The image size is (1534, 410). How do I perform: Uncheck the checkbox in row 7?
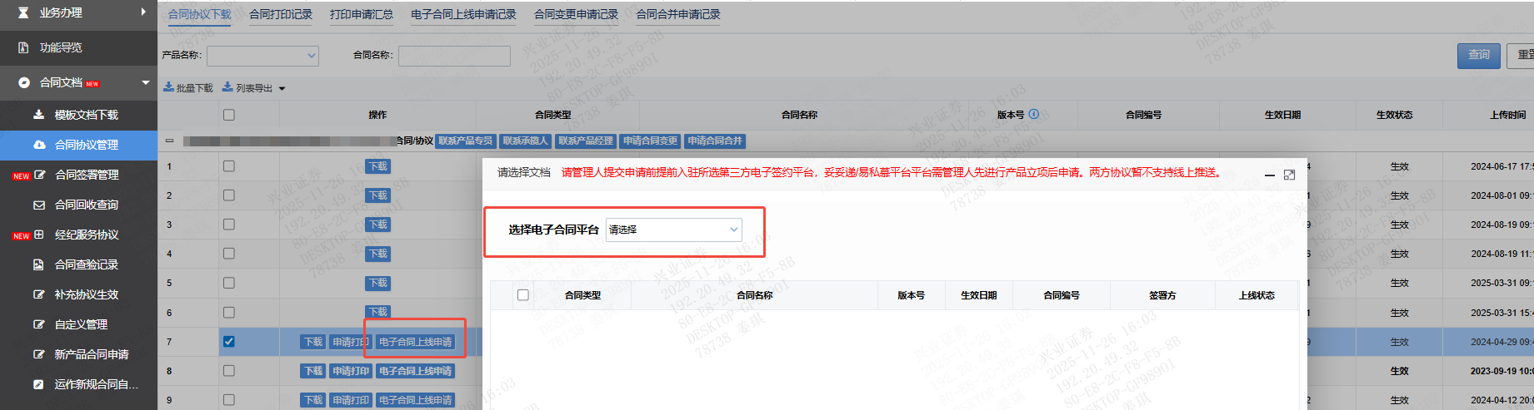pyautogui.click(x=229, y=342)
